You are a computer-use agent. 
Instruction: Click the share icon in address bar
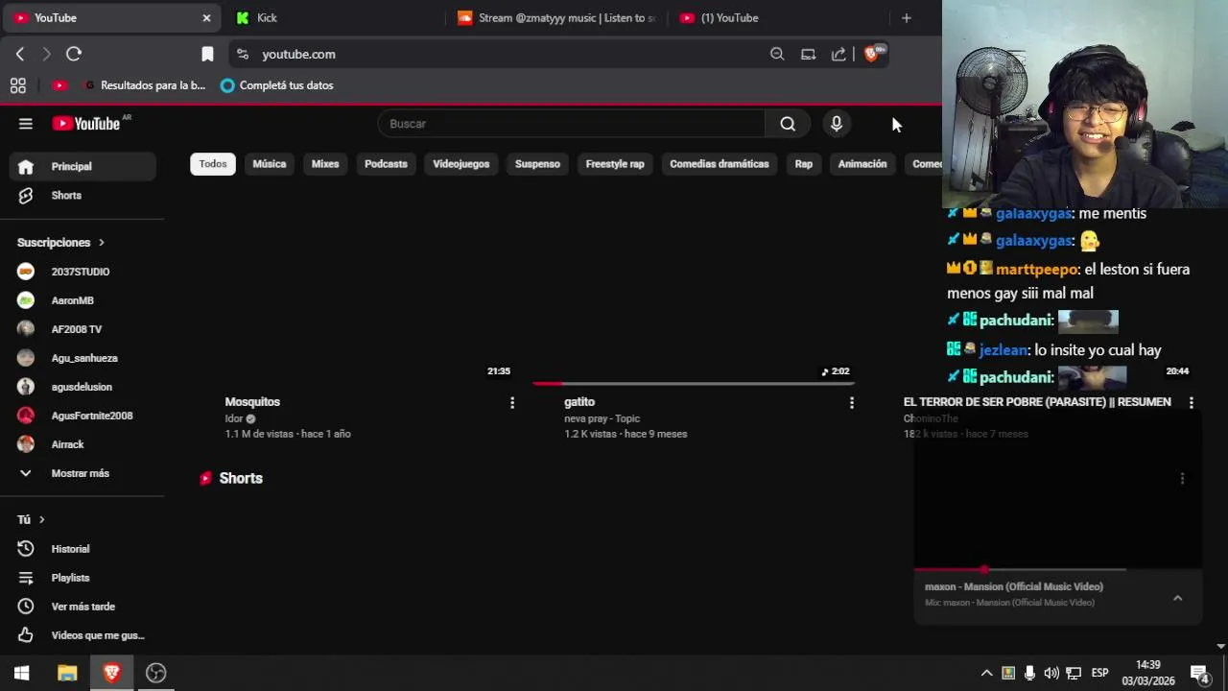pos(838,55)
